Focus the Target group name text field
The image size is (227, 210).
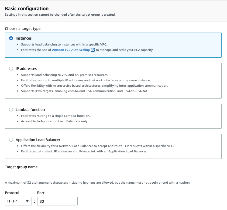point(85,175)
